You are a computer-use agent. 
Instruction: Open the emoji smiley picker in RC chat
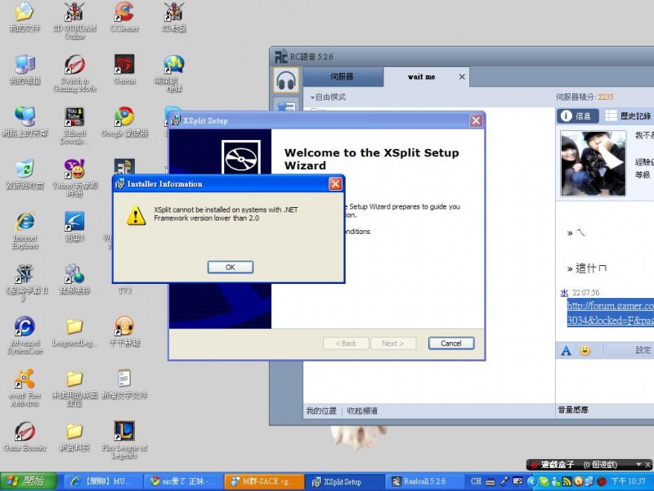(585, 350)
